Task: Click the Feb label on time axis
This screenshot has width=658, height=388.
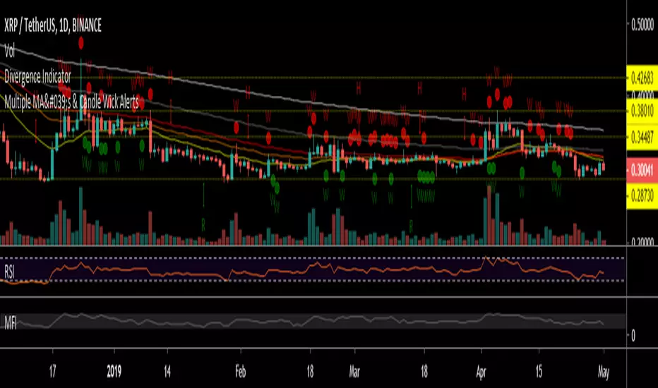Action: [241, 372]
